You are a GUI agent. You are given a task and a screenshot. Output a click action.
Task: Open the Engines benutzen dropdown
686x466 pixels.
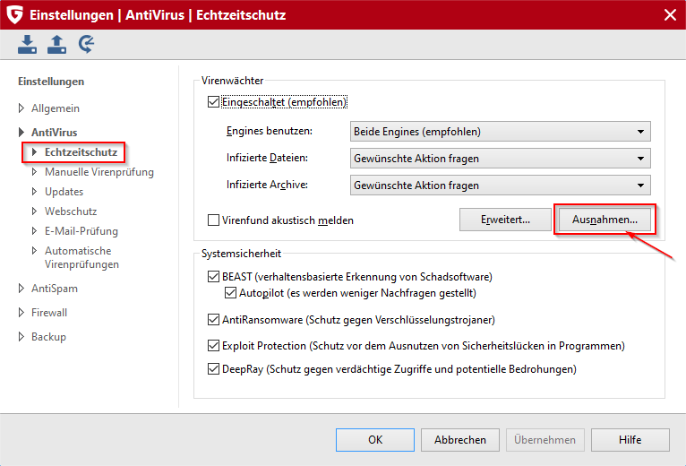point(501,132)
